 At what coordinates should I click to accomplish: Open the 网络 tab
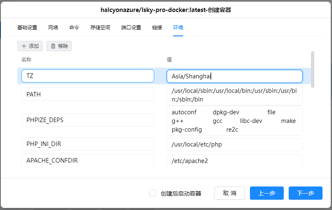click(53, 28)
